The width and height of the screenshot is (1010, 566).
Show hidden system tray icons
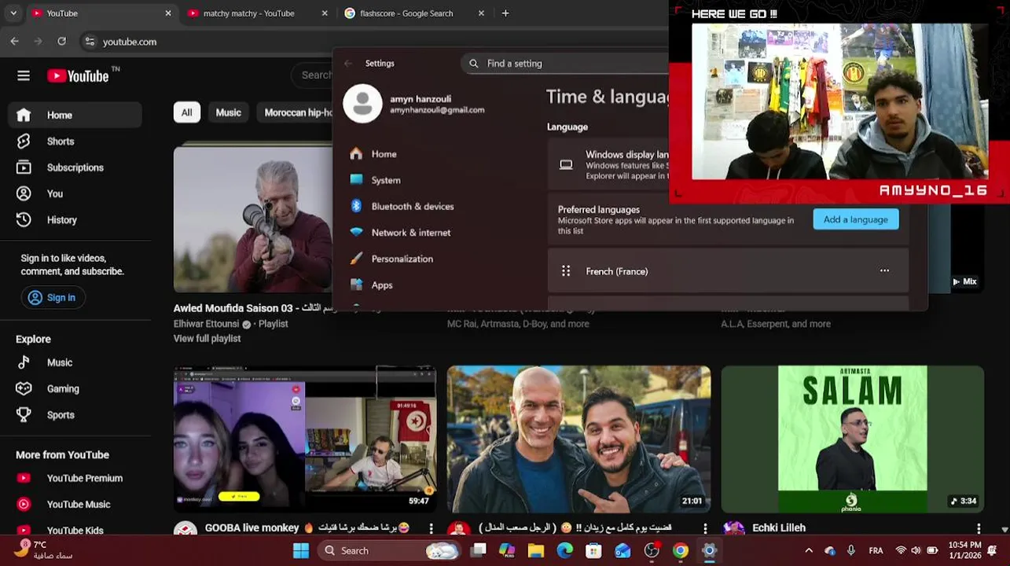click(x=809, y=551)
